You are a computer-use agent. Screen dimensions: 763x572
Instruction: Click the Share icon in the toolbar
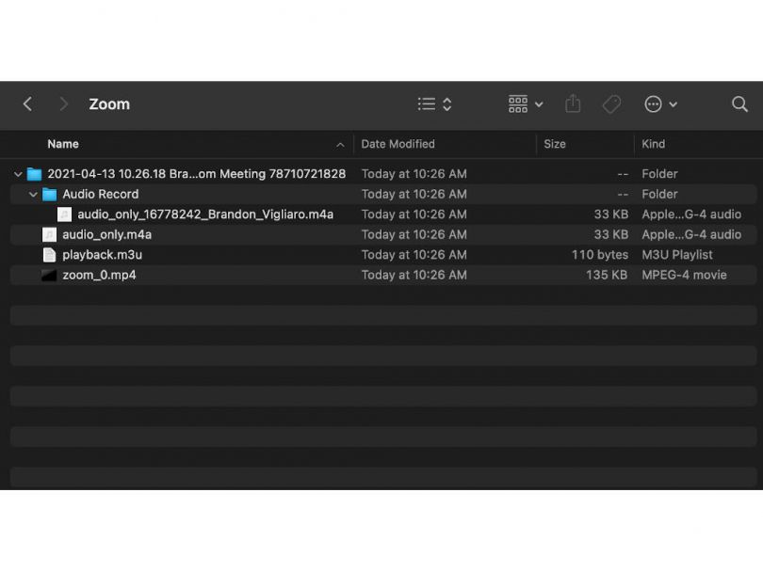pyautogui.click(x=573, y=104)
